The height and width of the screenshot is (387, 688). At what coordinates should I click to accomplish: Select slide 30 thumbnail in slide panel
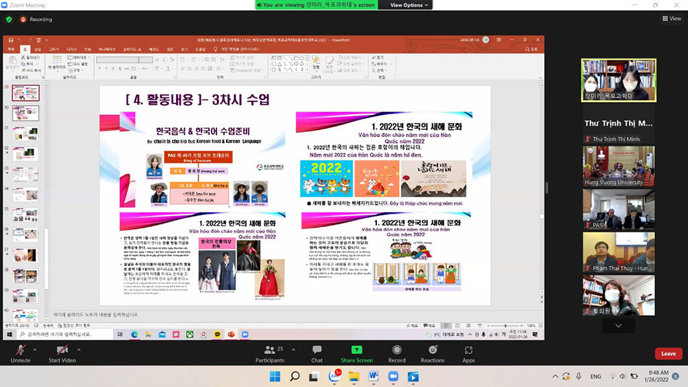point(26,113)
